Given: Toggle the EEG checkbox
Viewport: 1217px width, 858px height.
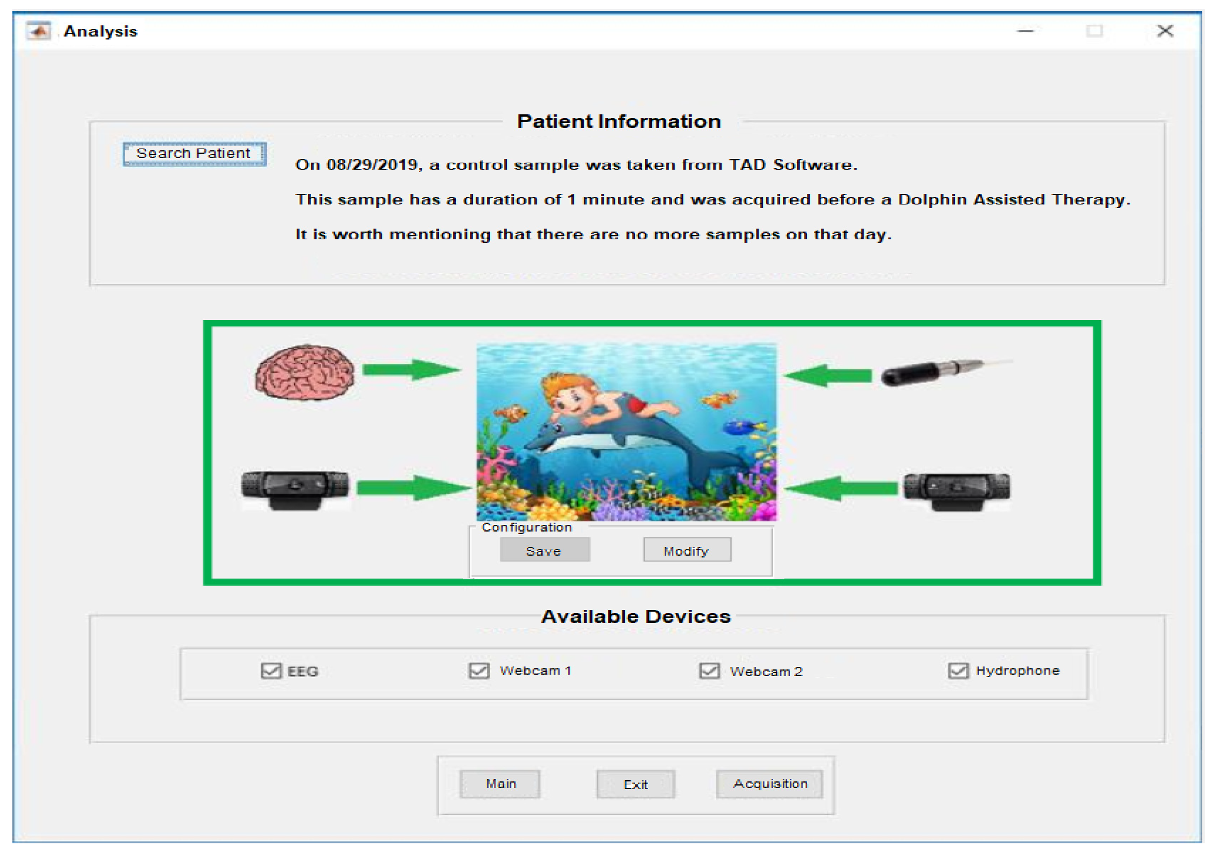Looking at the screenshot, I should tap(271, 671).
